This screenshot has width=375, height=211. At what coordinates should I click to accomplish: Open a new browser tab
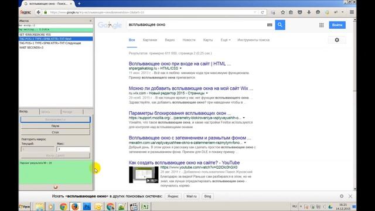click(x=79, y=4)
